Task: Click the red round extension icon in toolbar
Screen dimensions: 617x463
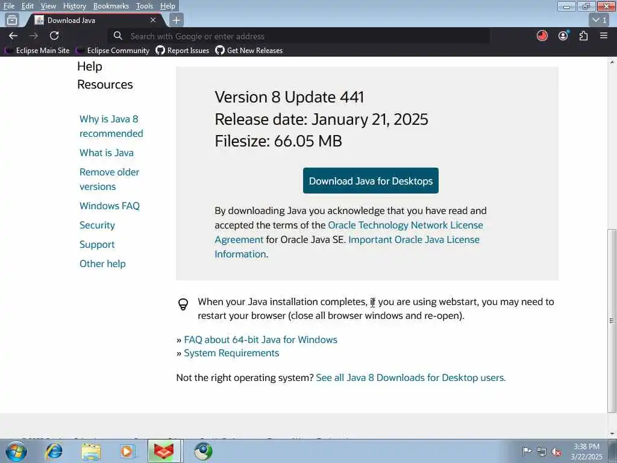Action: [542, 36]
